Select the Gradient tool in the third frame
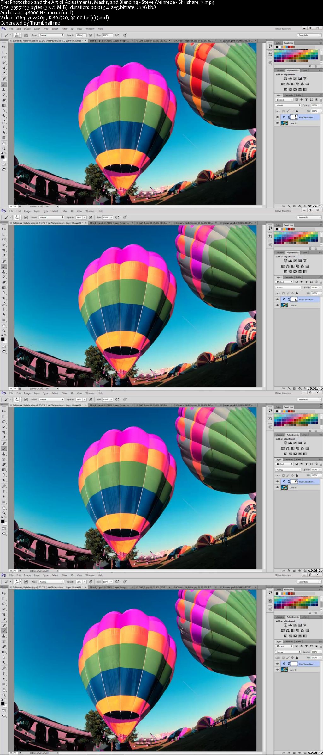The image size is (323, 755). pos(4,470)
